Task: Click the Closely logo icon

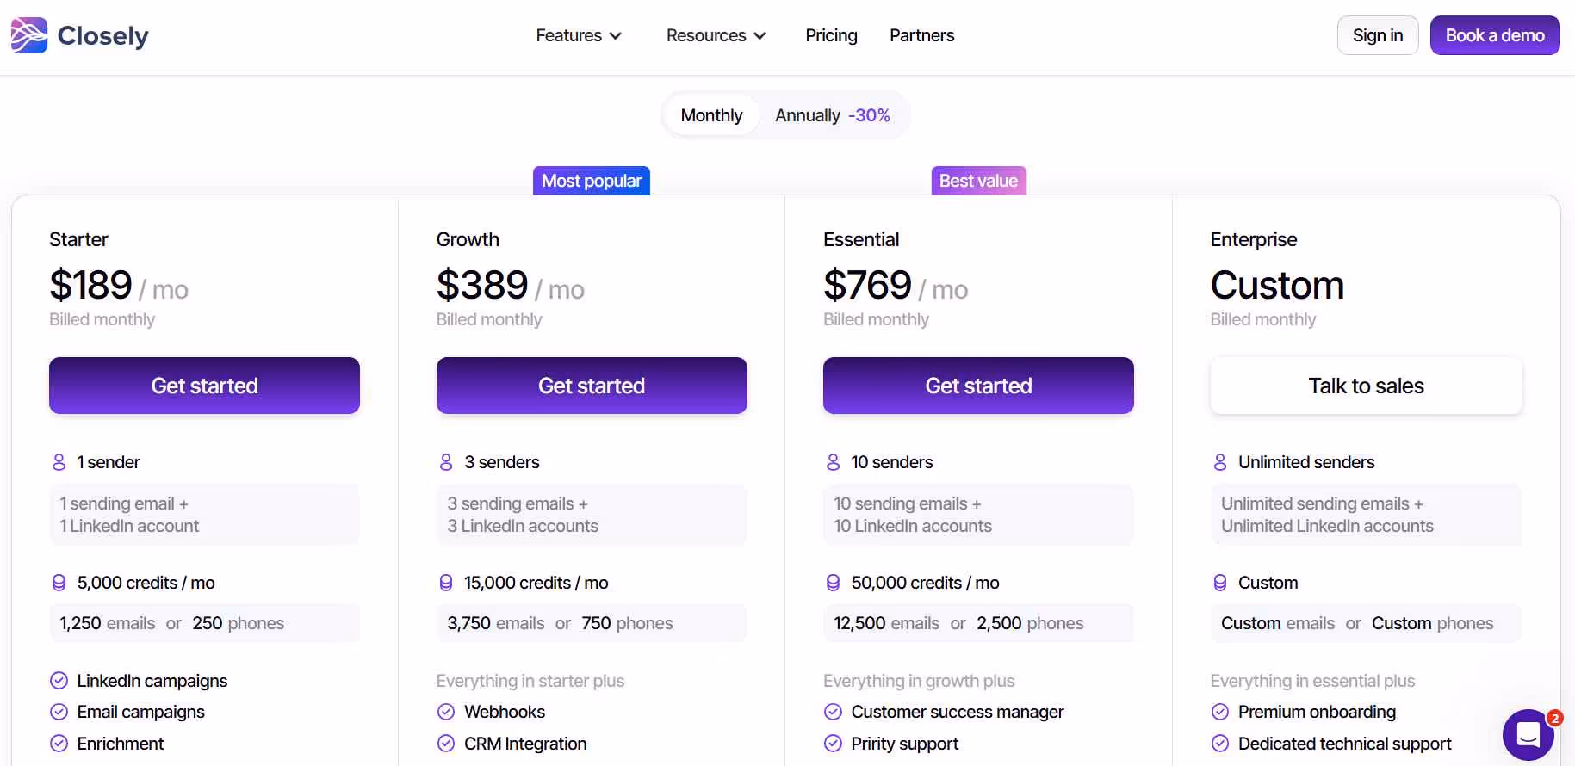Action: click(x=29, y=35)
